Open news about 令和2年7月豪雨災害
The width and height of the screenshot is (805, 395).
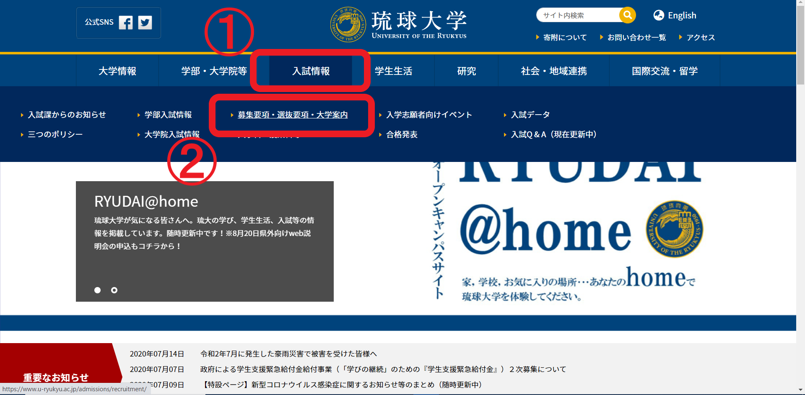point(288,354)
